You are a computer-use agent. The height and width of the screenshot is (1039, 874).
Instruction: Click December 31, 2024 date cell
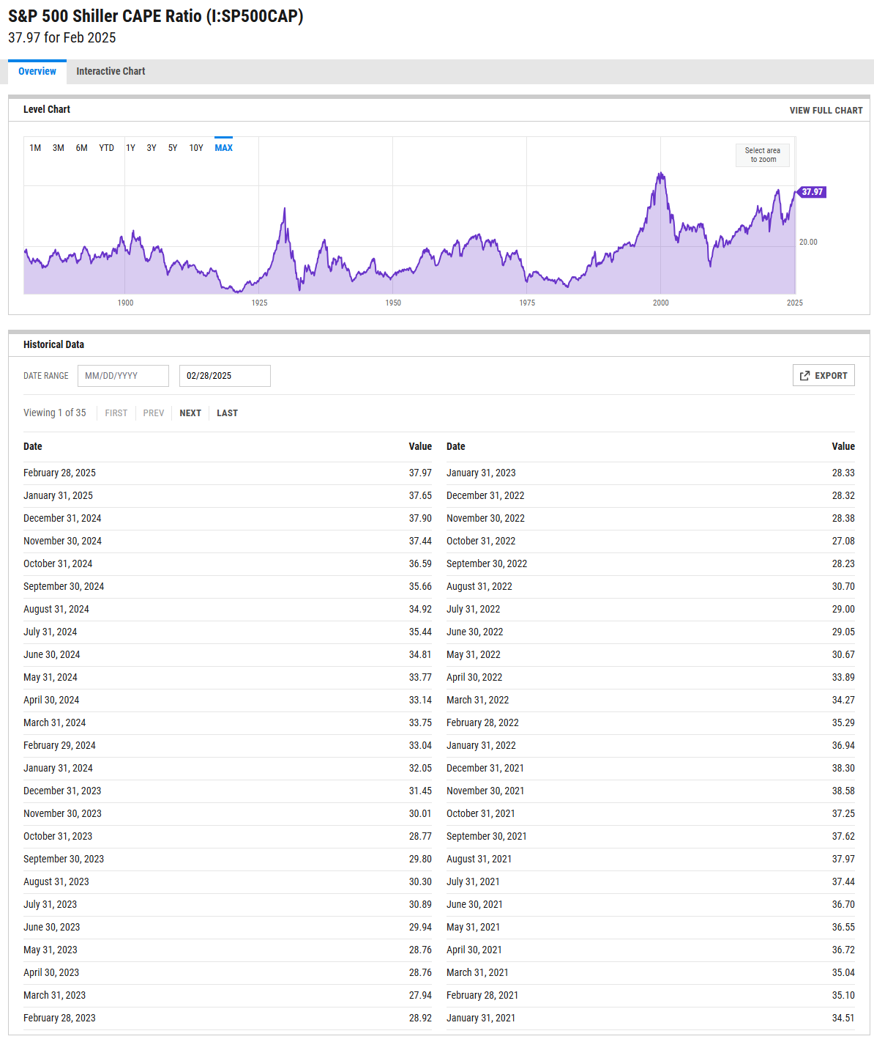[62, 519]
